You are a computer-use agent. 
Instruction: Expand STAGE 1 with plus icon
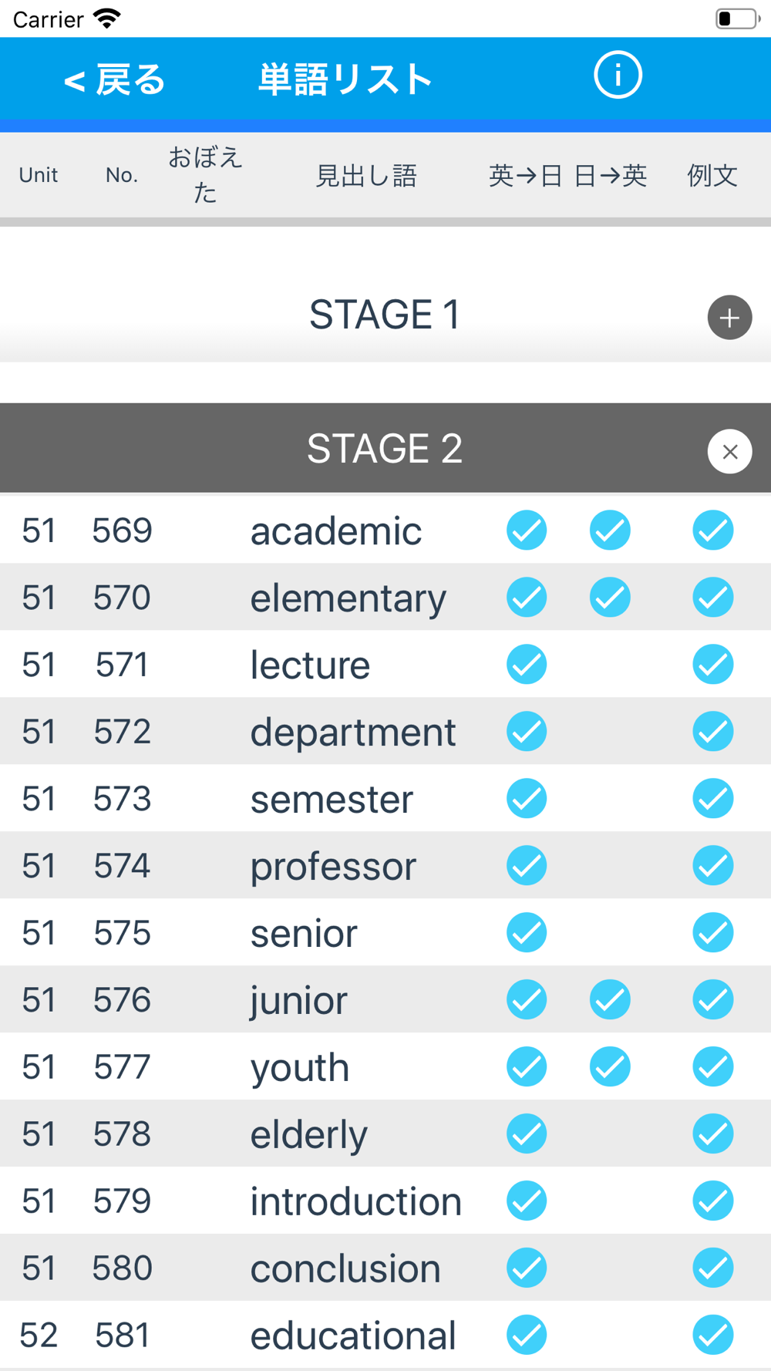(729, 317)
